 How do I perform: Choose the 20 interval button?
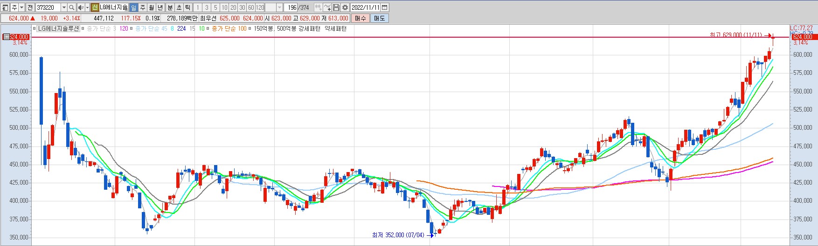tap(233, 7)
